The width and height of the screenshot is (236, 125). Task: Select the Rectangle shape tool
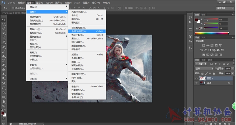point(3,97)
